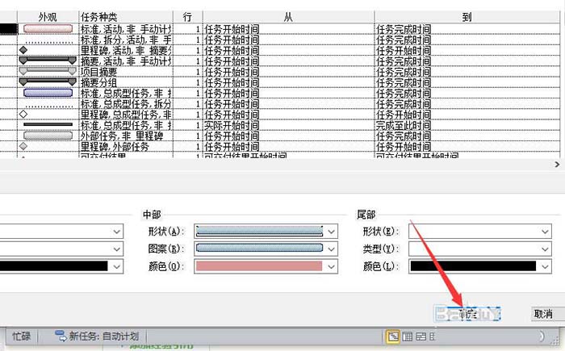Viewport: 565px width, 351px height.
Task: Click the 到 column header
Action: click(467, 17)
